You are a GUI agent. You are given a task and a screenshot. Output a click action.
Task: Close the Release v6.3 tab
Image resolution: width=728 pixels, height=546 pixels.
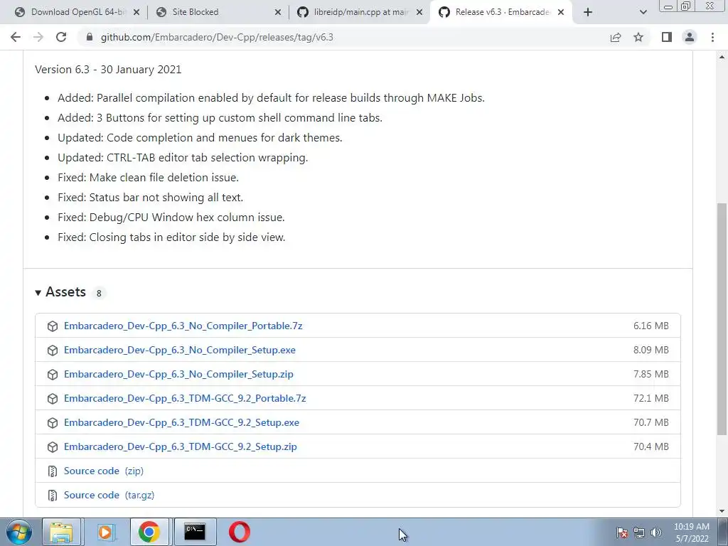[x=561, y=12]
